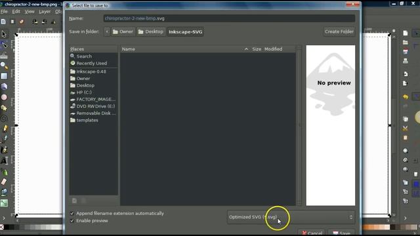Click Import icon in right command bar
Viewport: 420px width, 236px height.
(406, 74)
